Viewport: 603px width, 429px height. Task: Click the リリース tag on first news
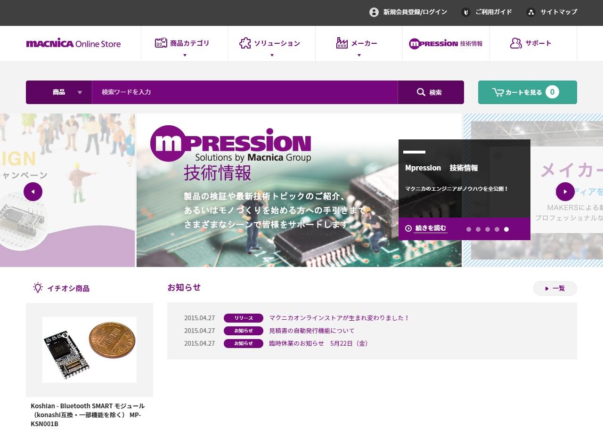[x=244, y=318]
